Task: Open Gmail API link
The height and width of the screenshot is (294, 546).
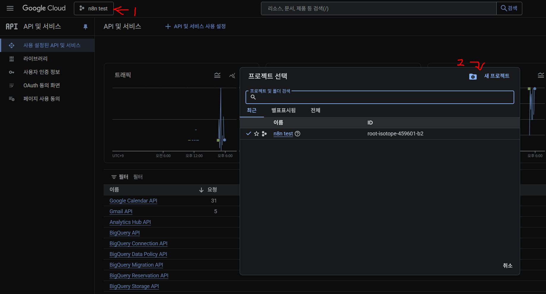Action: click(121, 211)
